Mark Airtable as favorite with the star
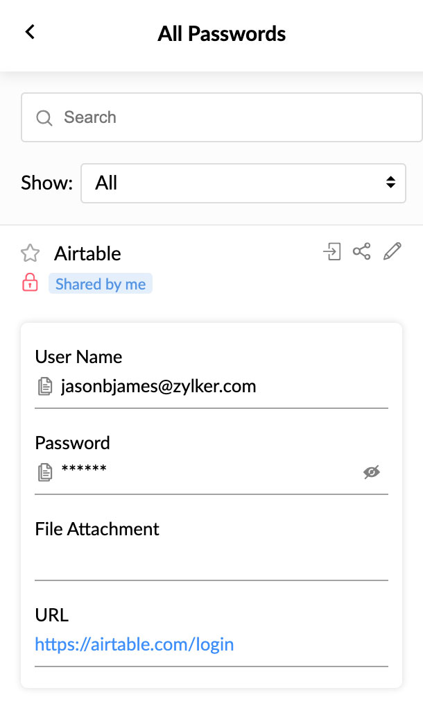Viewport: 423px width, 713px height. tap(30, 253)
